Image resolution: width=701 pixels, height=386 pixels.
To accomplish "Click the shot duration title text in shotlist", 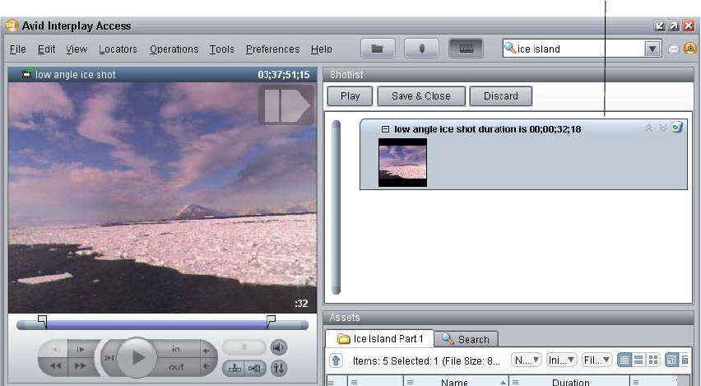I will (x=487, y=129).
